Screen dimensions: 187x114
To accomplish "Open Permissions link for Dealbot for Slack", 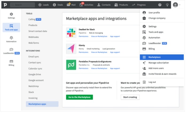I will [x=83, y=36].
